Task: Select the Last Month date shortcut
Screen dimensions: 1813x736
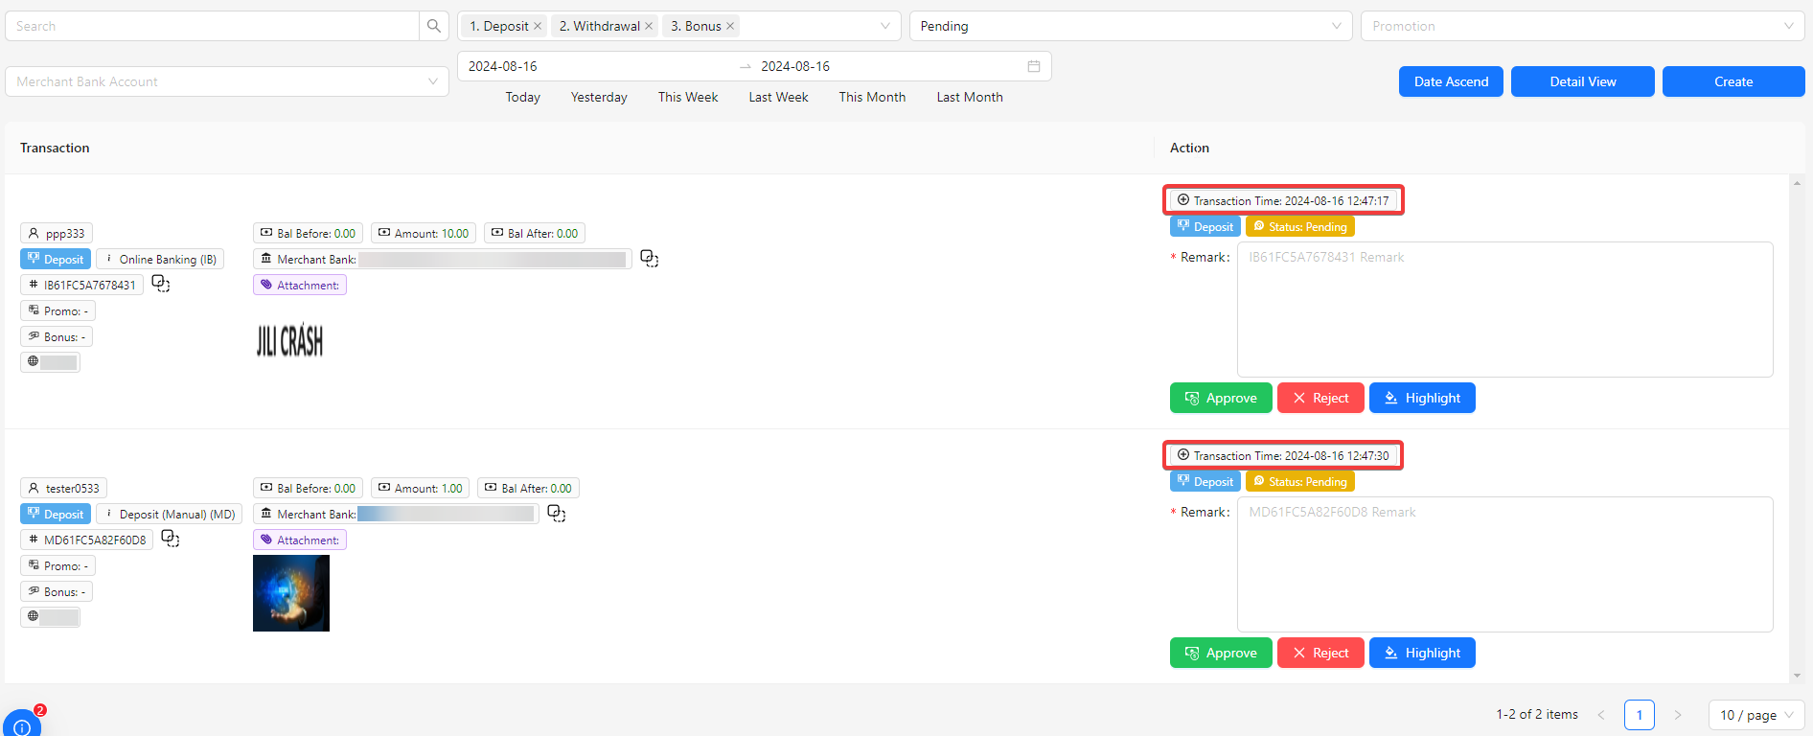Action: coord(970,97)
